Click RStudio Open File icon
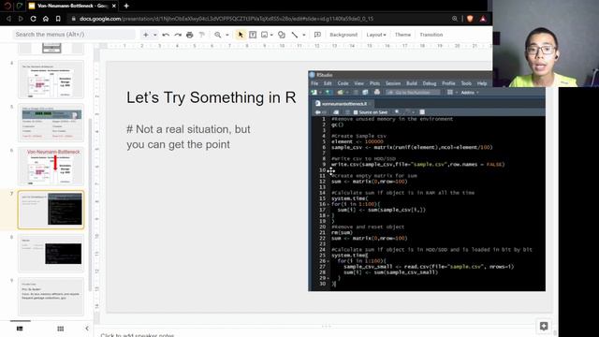Viewport: 599px width, 337px height. 340,93
